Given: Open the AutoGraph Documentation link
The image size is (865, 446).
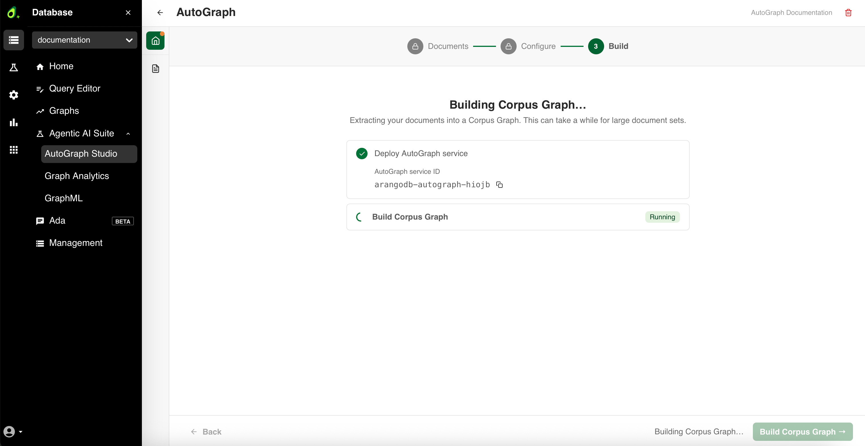Looking at the screenshot, I should [791, 13].
